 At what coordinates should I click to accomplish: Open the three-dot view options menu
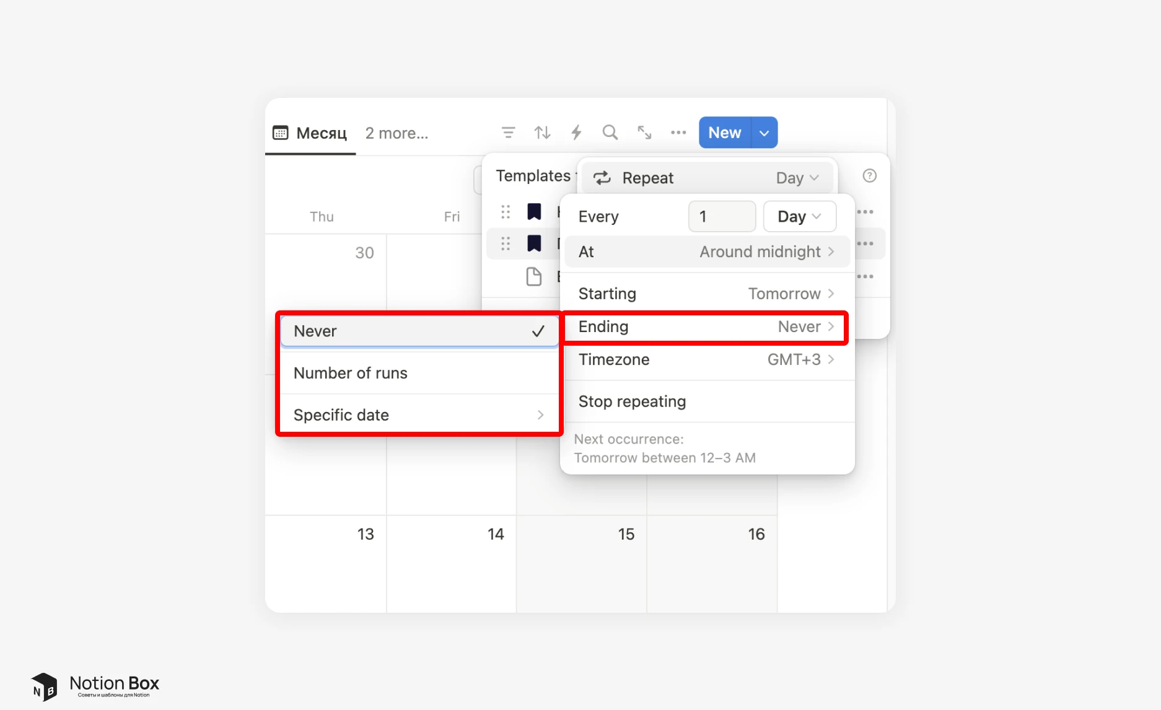point(678,133)
